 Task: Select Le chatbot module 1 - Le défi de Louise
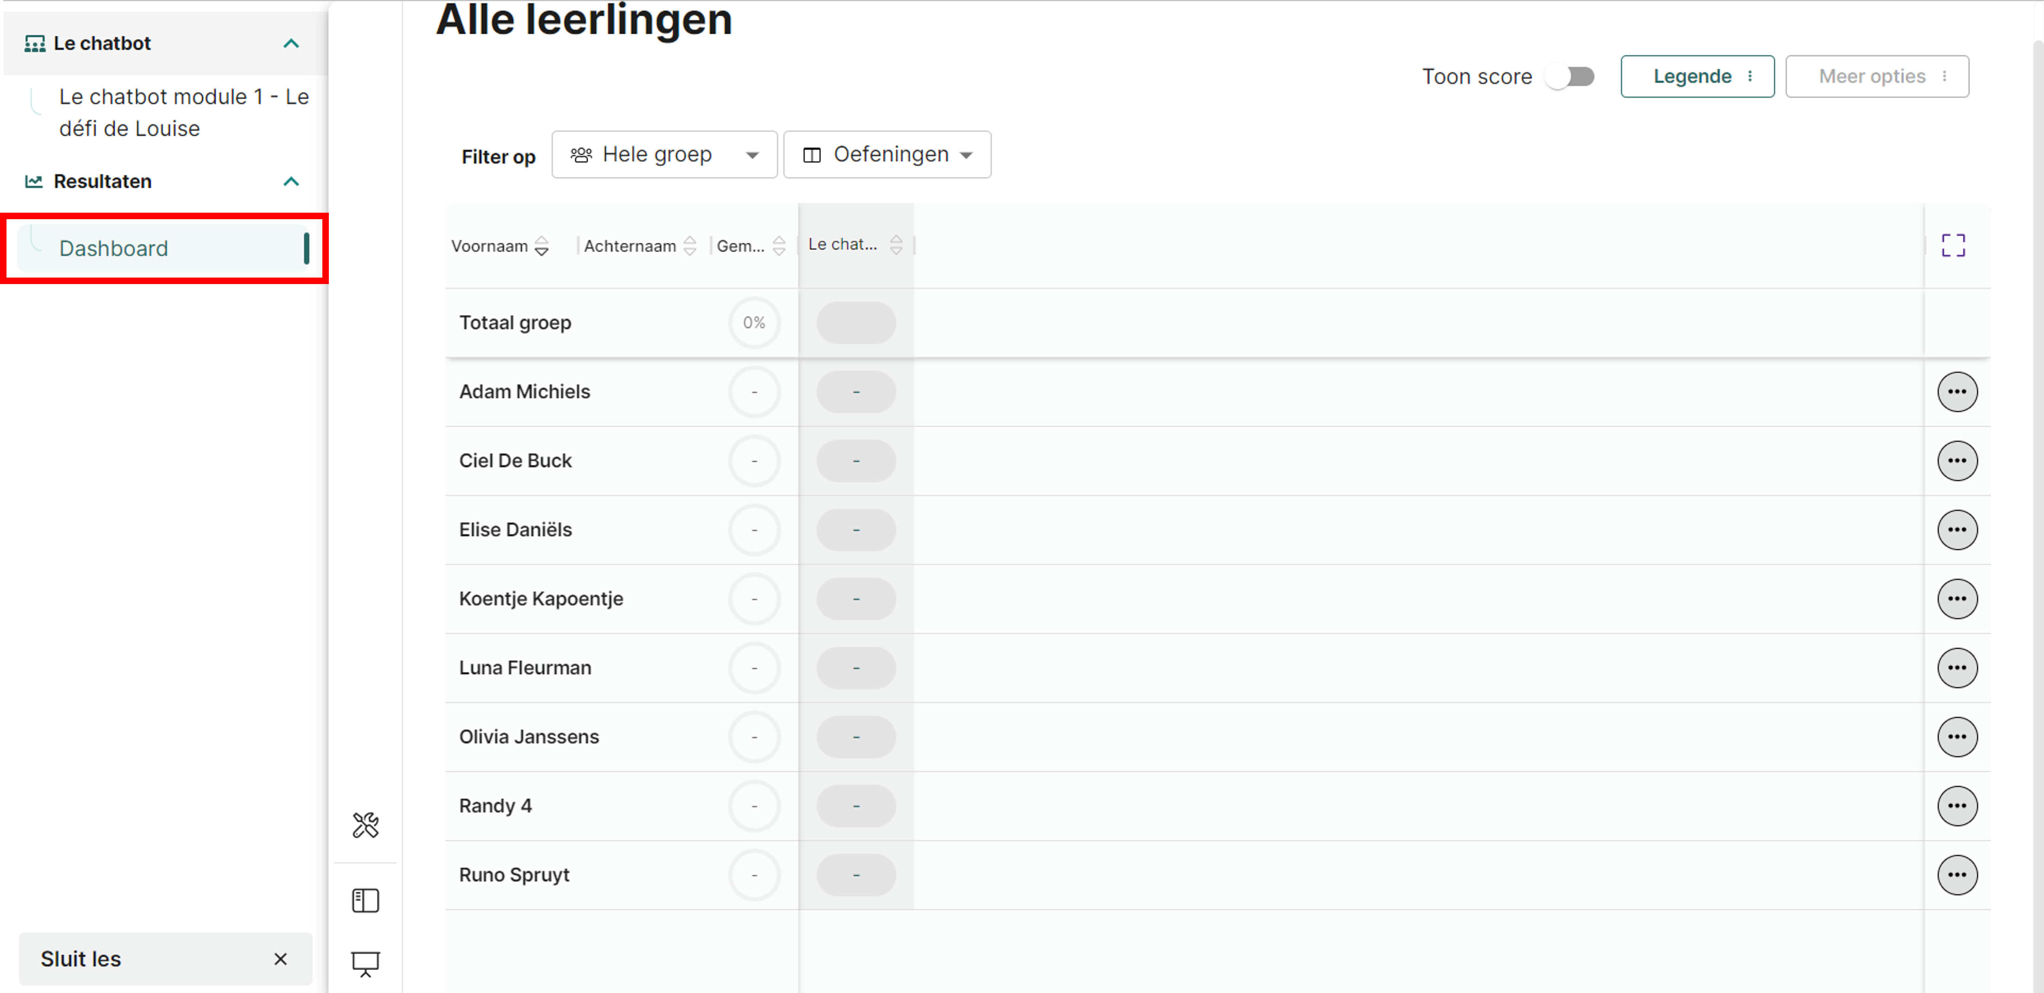click(183, 112)
